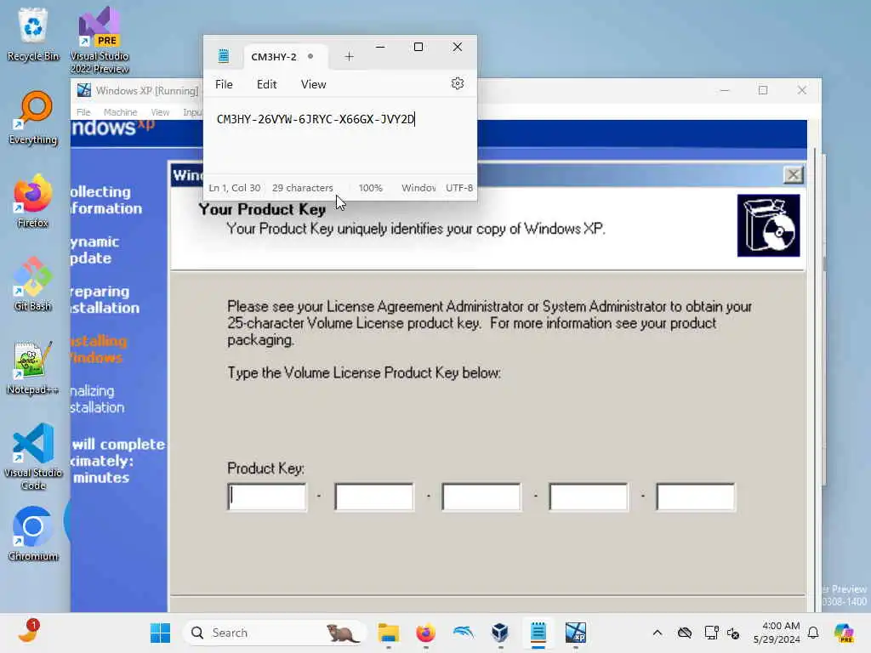Open VirtualBox View menu

(x=160, y=112)
